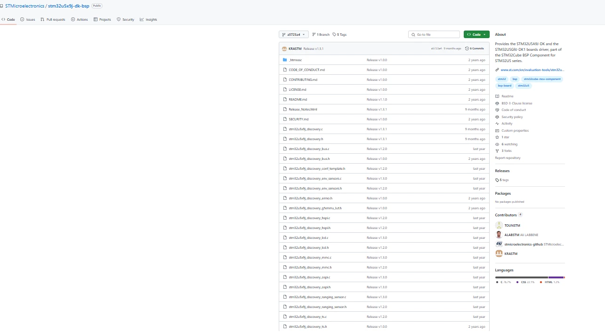The image size is (605, 332).
Task: Select the stm32u5 topic tag
Action: point(523,86)
